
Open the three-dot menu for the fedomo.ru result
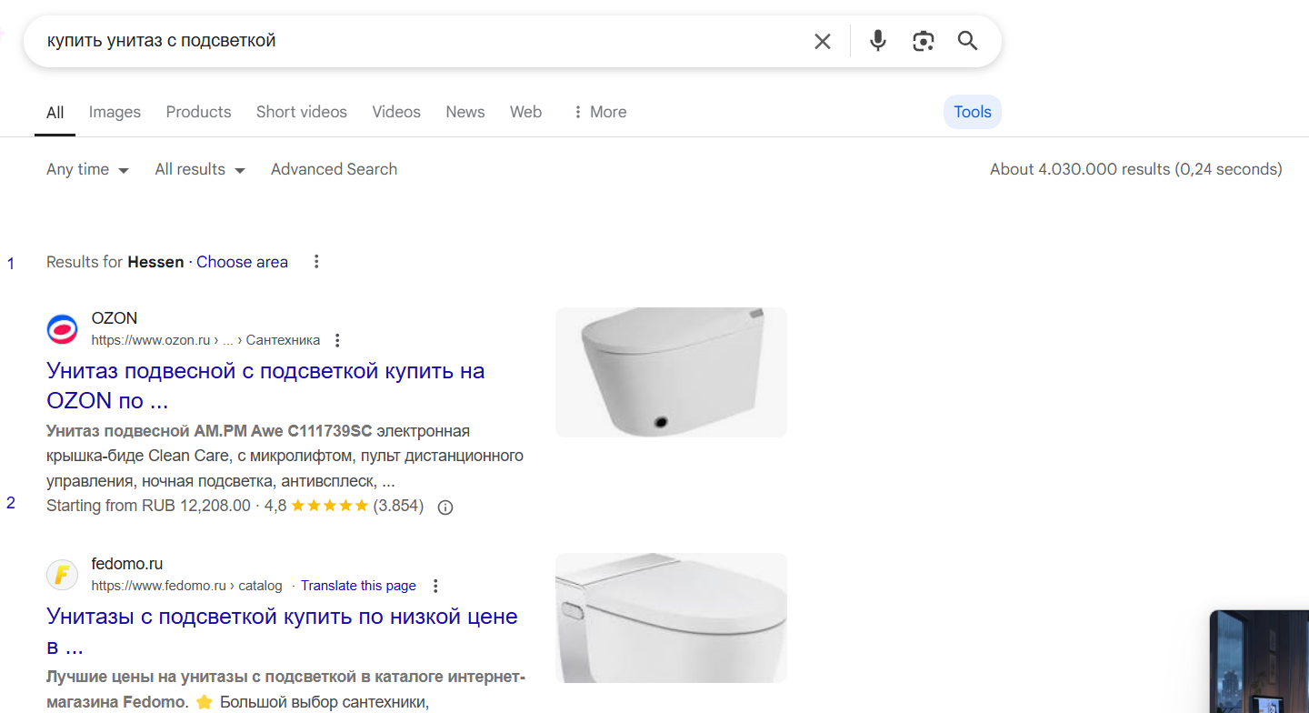coord(435,586)
